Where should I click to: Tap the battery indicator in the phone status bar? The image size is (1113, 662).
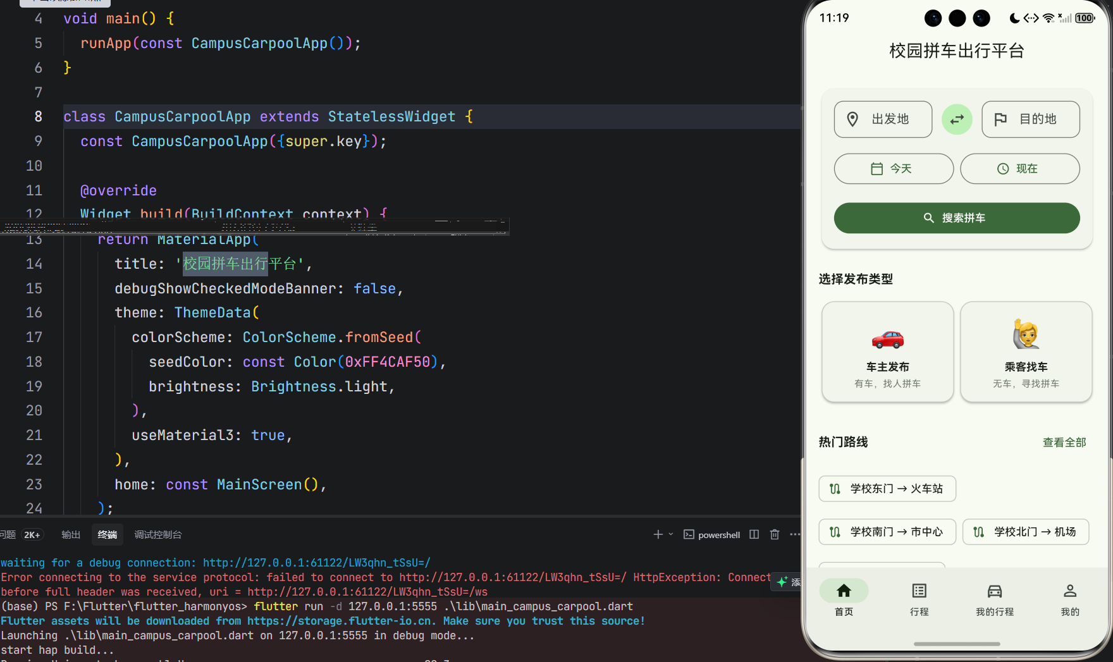pos(1085,18)
